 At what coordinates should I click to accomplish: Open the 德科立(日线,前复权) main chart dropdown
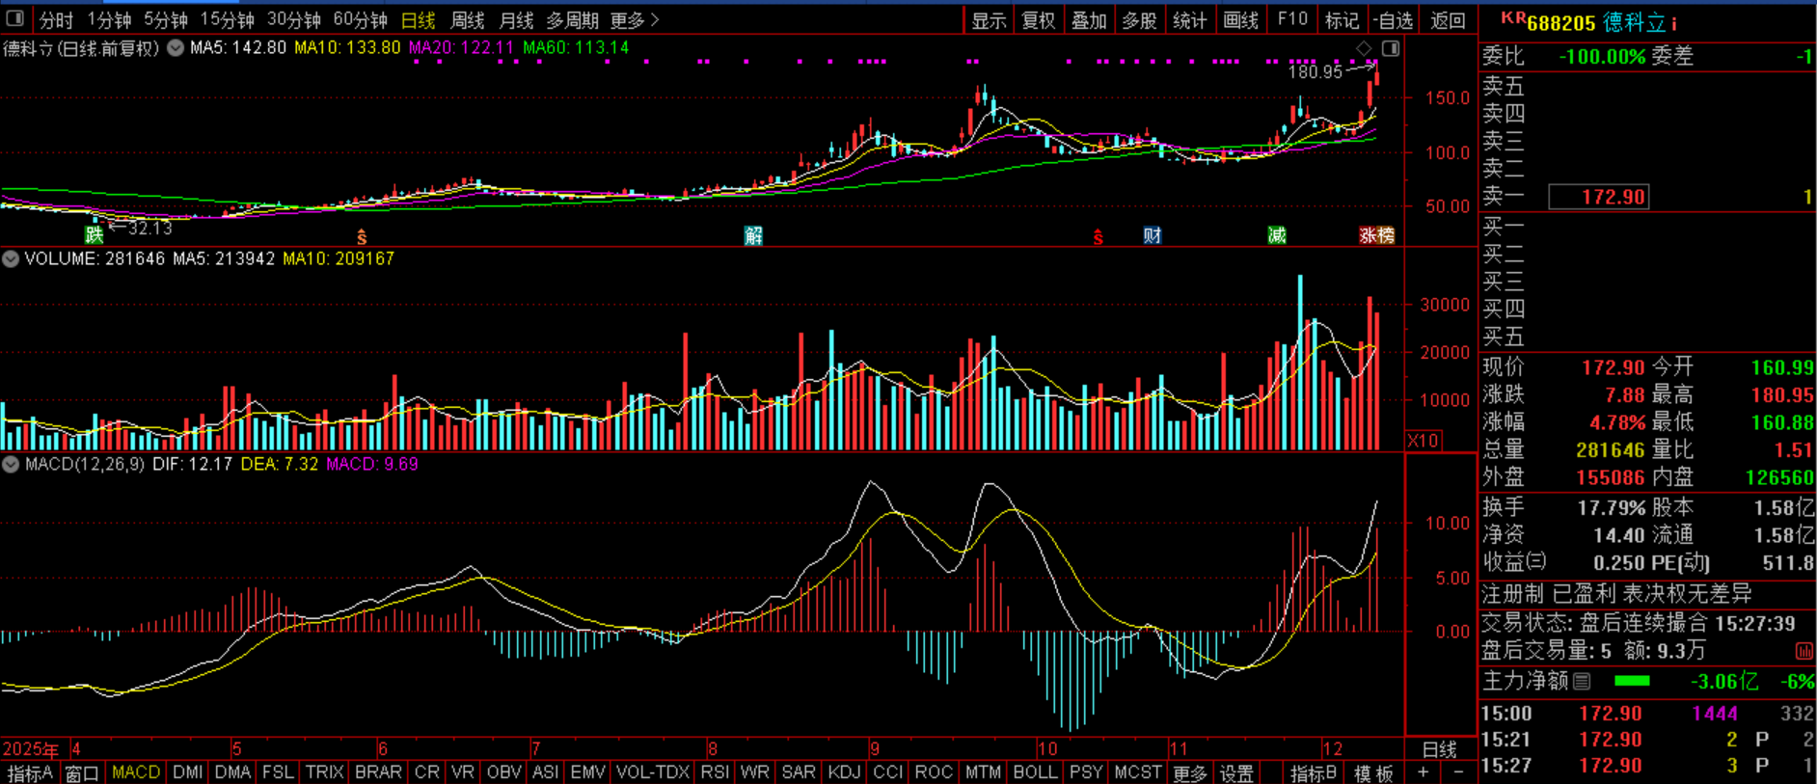point(176,47)
